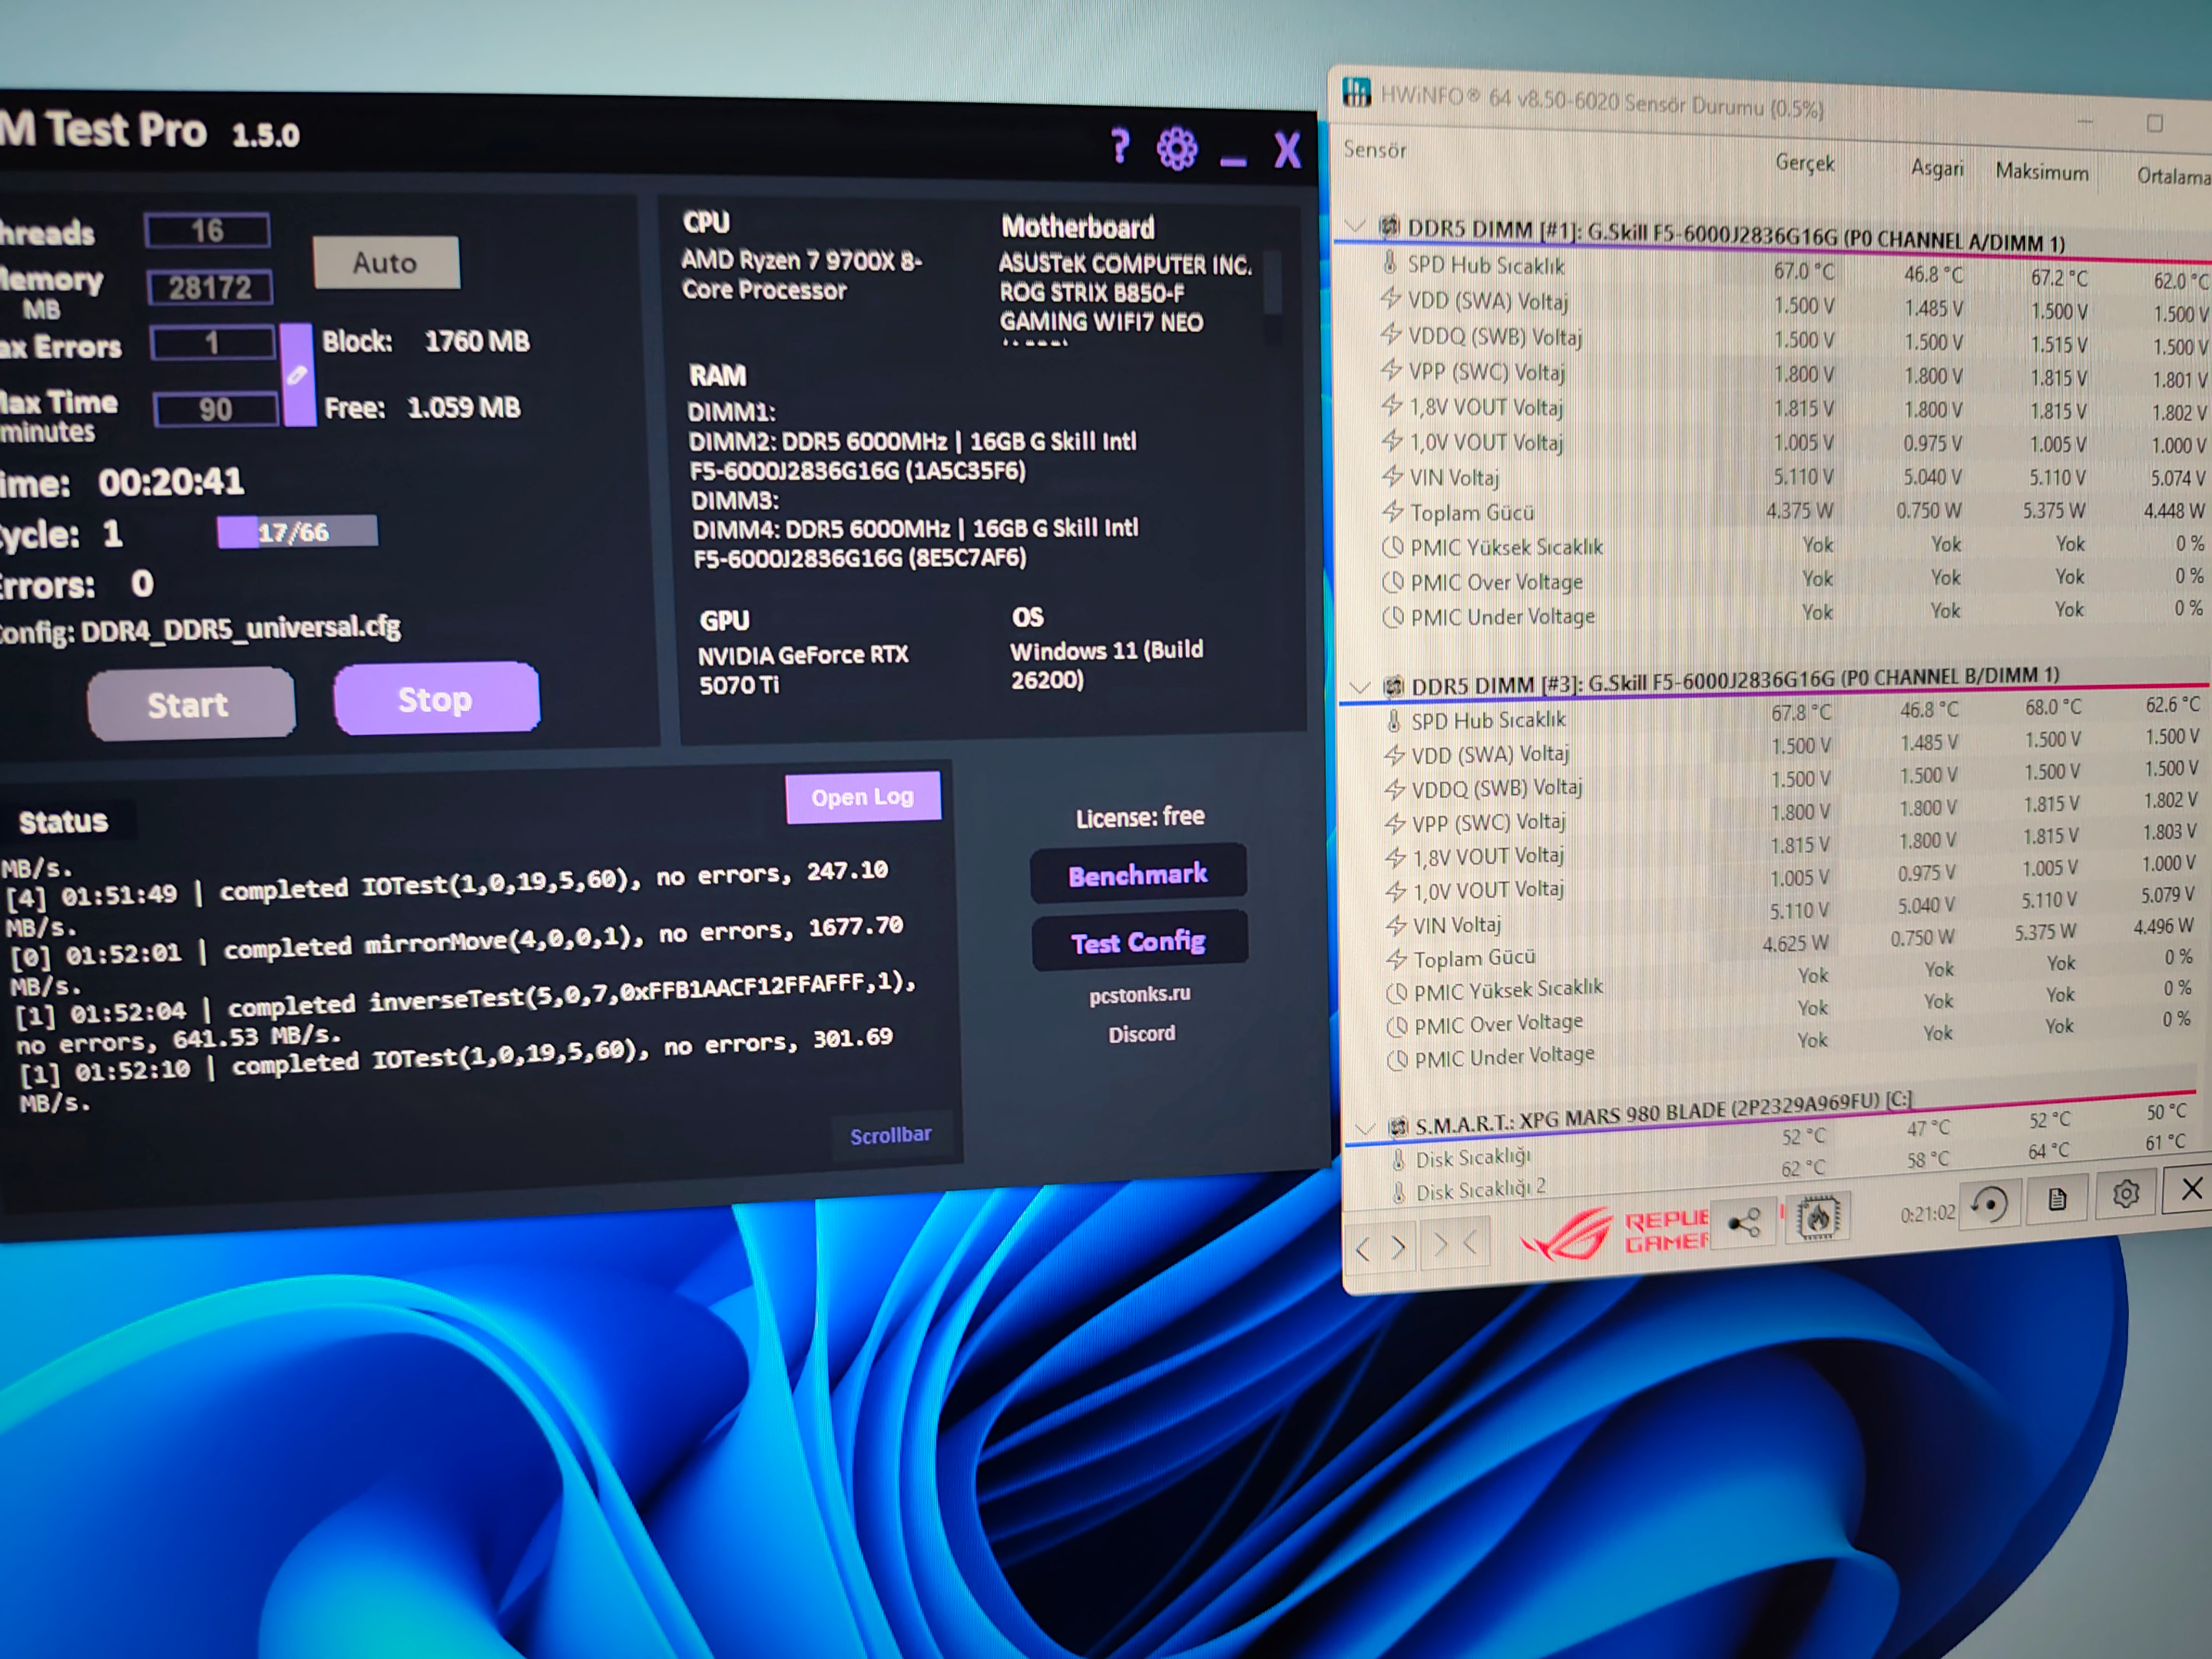The height and width of the screenshot is (1659, 2212).
Task: Close HWiNFO sensors with bottom X button
Action: click(2191, 1189)
